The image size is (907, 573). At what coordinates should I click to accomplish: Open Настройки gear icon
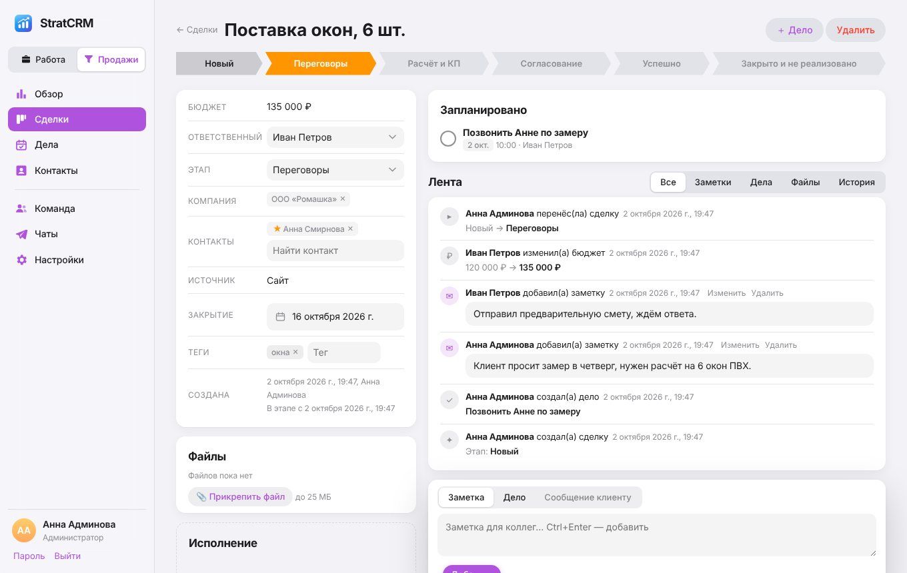point(21,260)
